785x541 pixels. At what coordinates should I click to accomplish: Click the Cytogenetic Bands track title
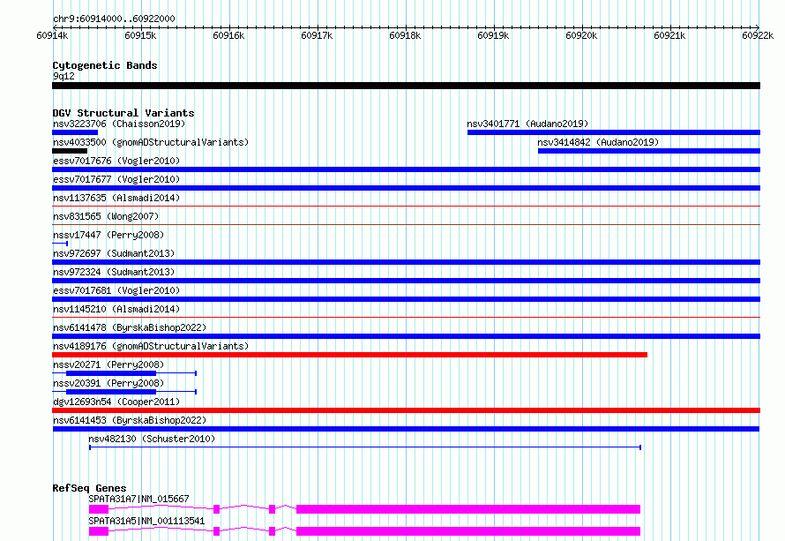coord(105,65)
